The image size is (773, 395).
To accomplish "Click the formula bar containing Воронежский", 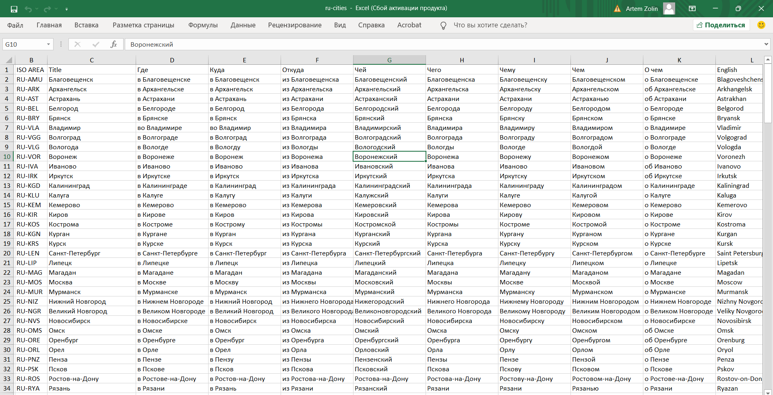I will click(443, 44).
